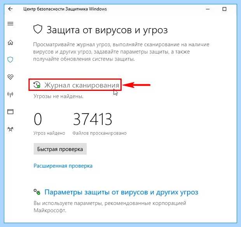Select the shield virus protection sidebar icon

pyautogui.click(x=10, y=59)
